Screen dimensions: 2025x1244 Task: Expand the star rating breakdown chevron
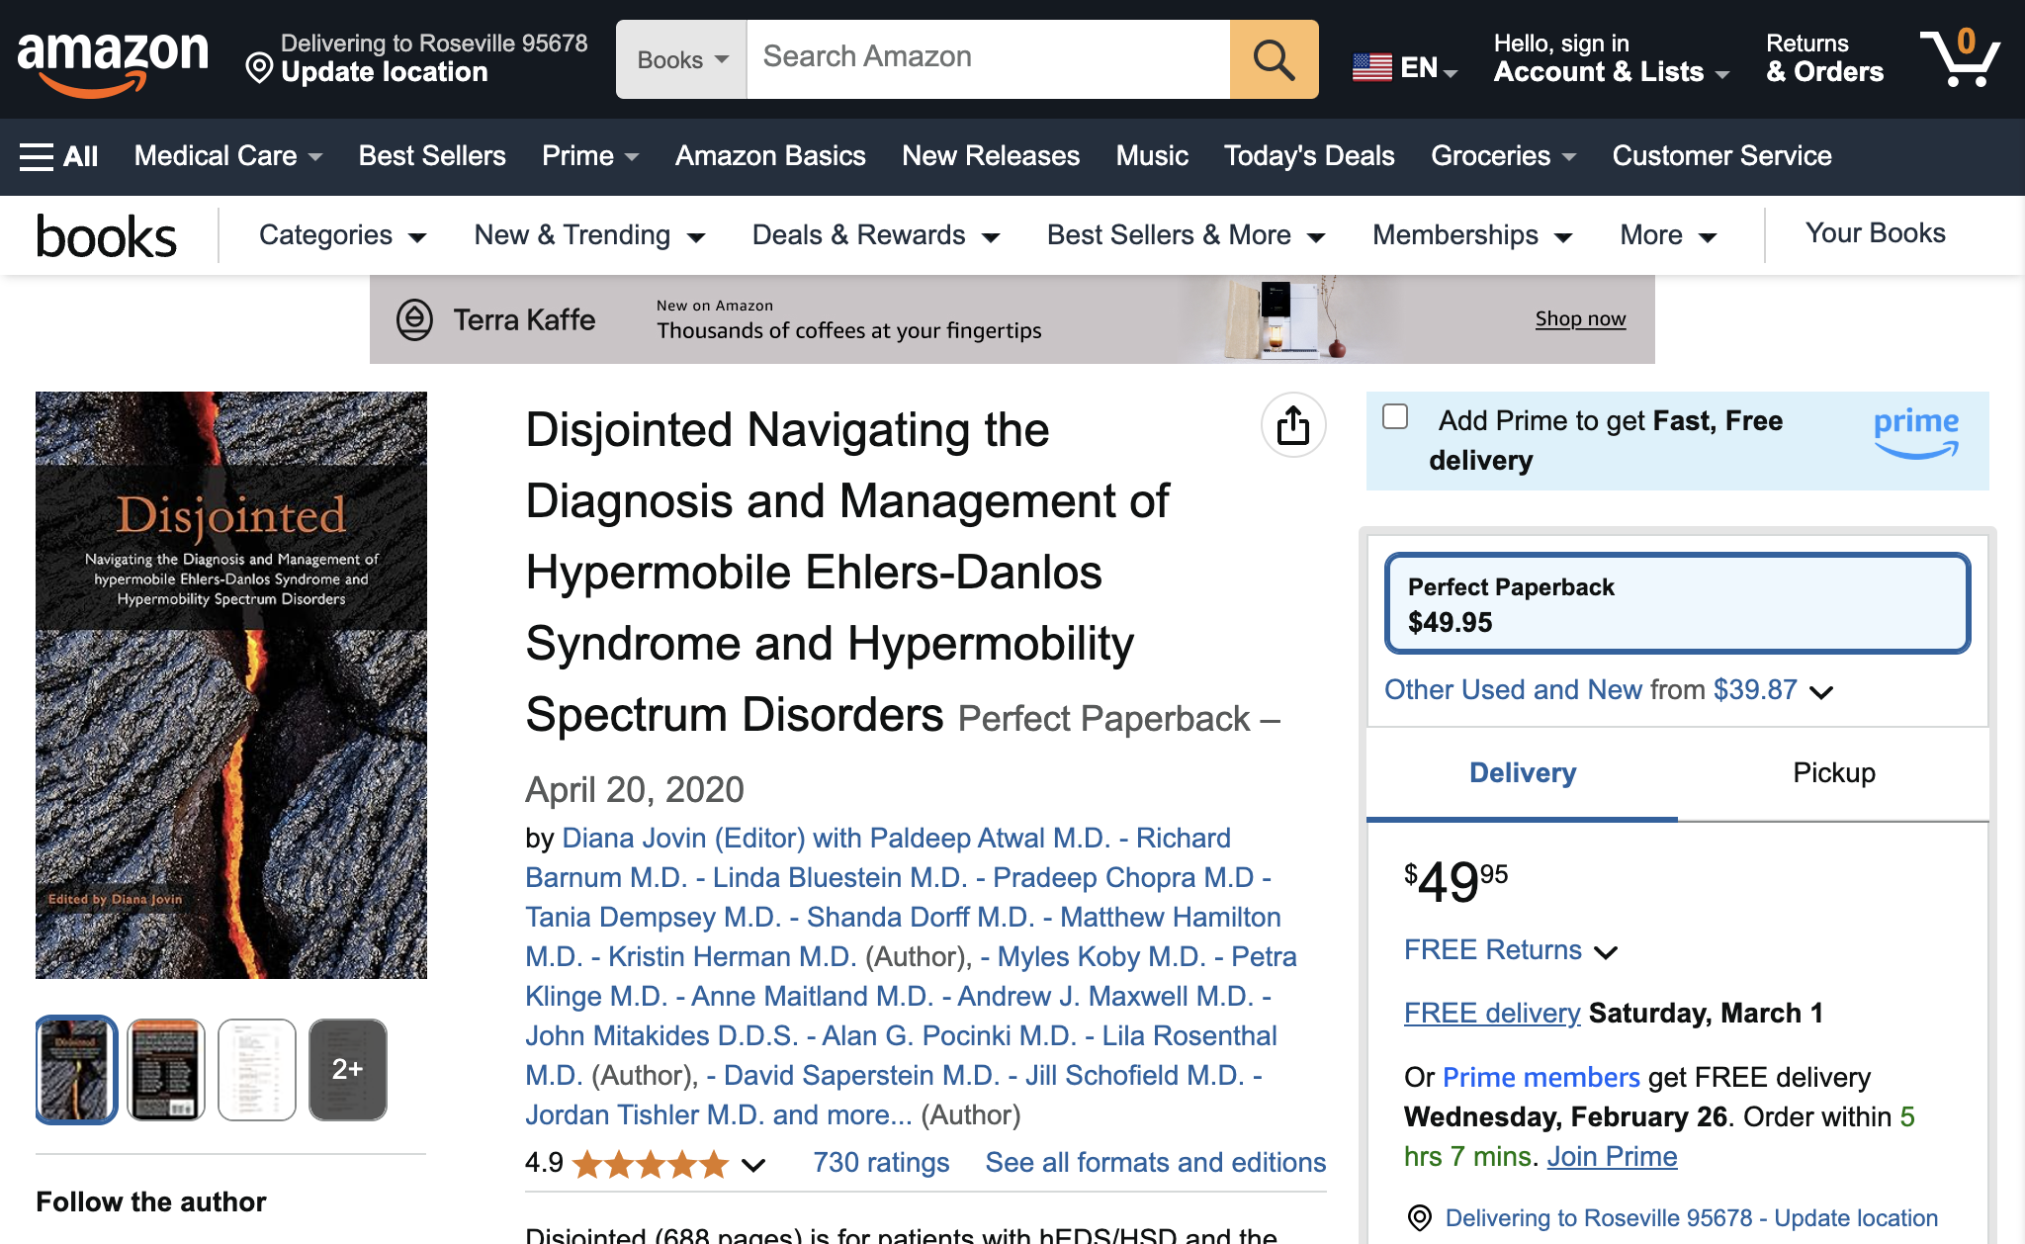(753, 1164)
